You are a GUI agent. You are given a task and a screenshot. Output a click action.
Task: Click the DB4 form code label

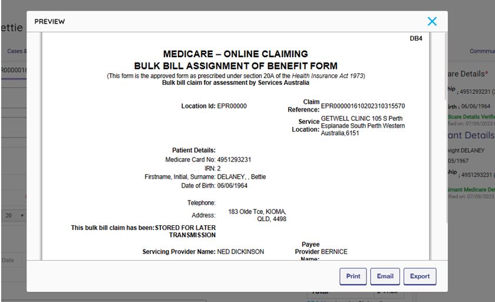[415, 39]
